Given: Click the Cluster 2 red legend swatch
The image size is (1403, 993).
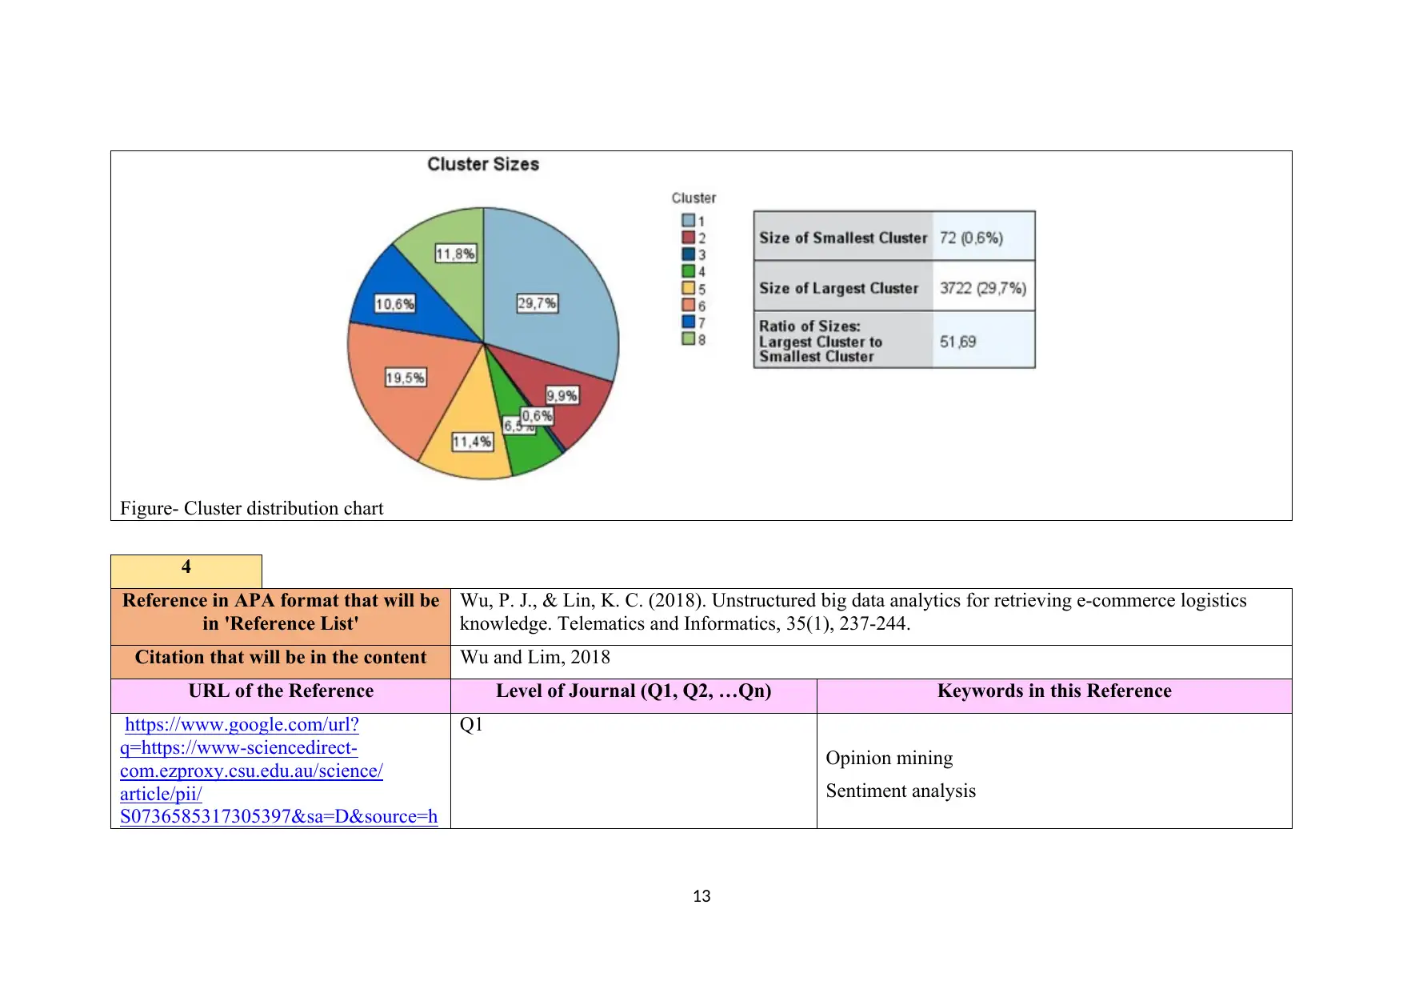Looking at the screenshot, I should click(x=688, y=238).
